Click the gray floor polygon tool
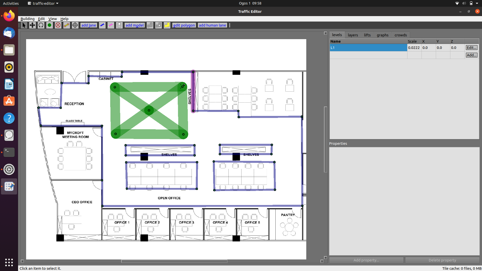Screen dimensions: 482x271 (x=150, y=25)
